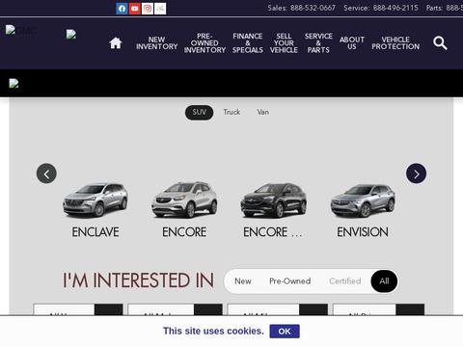Open Finance & Specials menu
The height and width of the screenshot is (347, 463).
248,43
